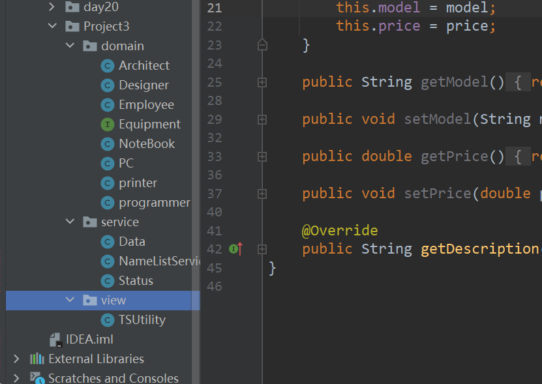Screen dimensions: 542x384
Task: Unfold setModel method at line 29
Action: click(x=262, y=119)
